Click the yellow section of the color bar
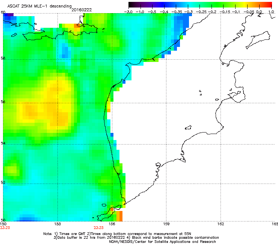The image size is (278, 244). (x=246, y=5)
